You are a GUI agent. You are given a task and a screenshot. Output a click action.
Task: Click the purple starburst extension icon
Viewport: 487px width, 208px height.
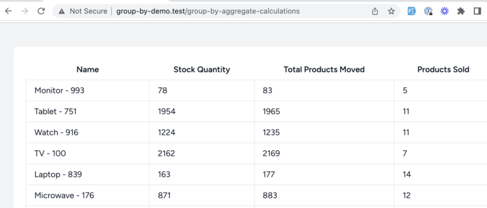444,11
